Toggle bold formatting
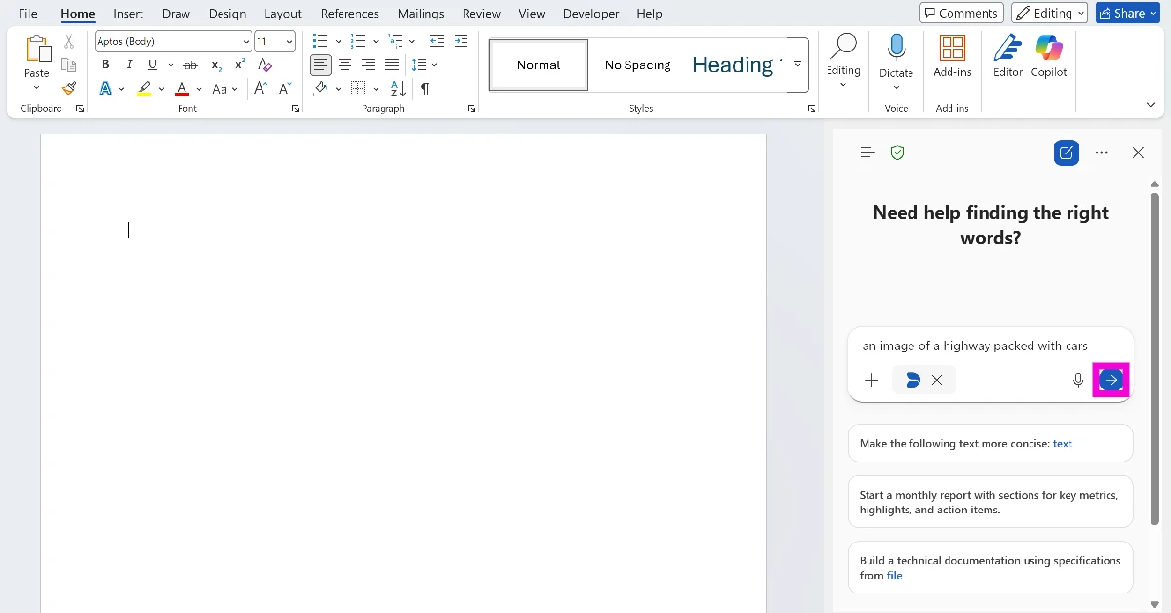1171x613 pixels. [x=105, y=64]
